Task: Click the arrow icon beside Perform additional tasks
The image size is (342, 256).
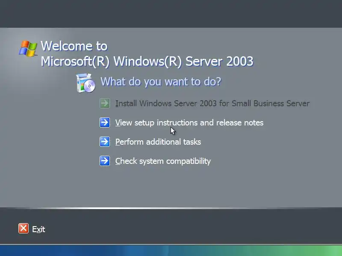Action: click(x=105, y=142)
